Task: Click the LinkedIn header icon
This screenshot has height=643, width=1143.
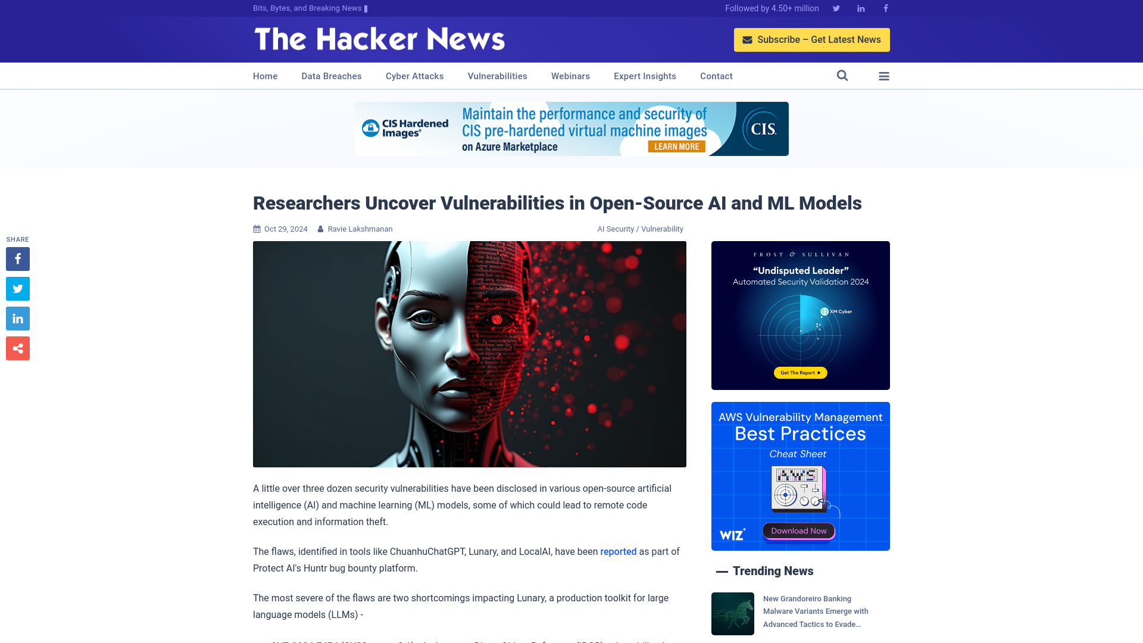Action: pos(860,8)
